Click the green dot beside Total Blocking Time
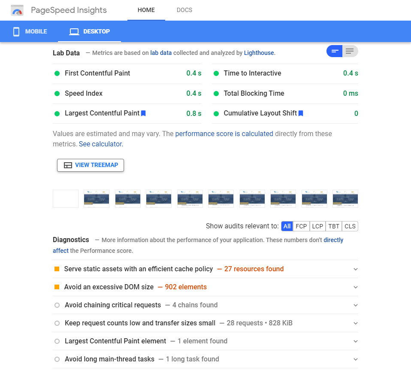Viewport: 411px width, 370px height. [216, 93]
